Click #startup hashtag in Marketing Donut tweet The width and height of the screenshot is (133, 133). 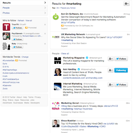click(78, 109)
